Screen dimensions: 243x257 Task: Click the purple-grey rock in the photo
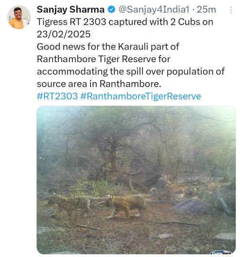pos(192,206)
